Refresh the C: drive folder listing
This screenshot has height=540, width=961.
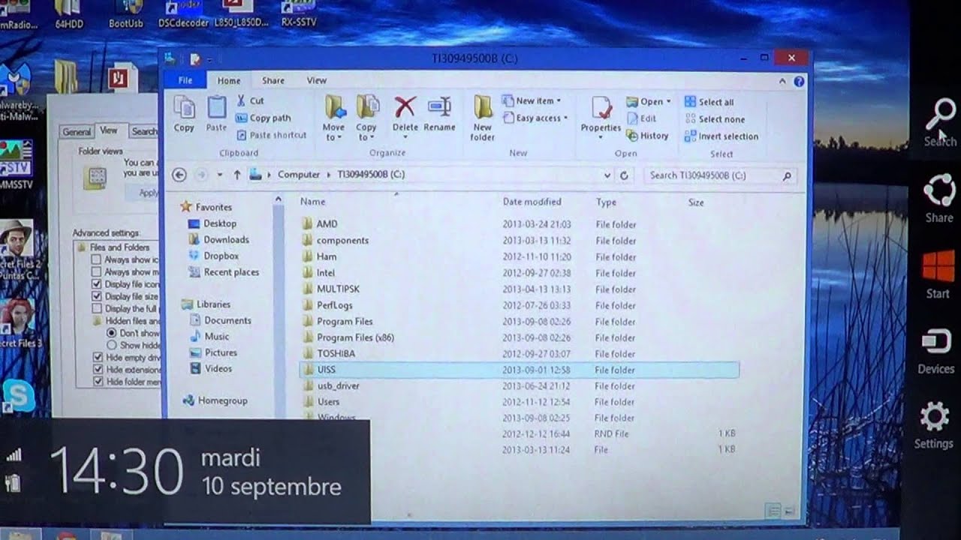pyautogui.click(x=623, y=175)
